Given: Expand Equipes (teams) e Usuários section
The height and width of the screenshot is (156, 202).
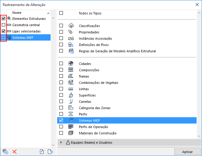Looking at the screenshot, I should (x=61, y=142).
